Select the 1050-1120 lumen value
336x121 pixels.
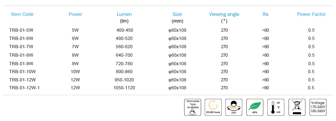[x=124, y=88]
